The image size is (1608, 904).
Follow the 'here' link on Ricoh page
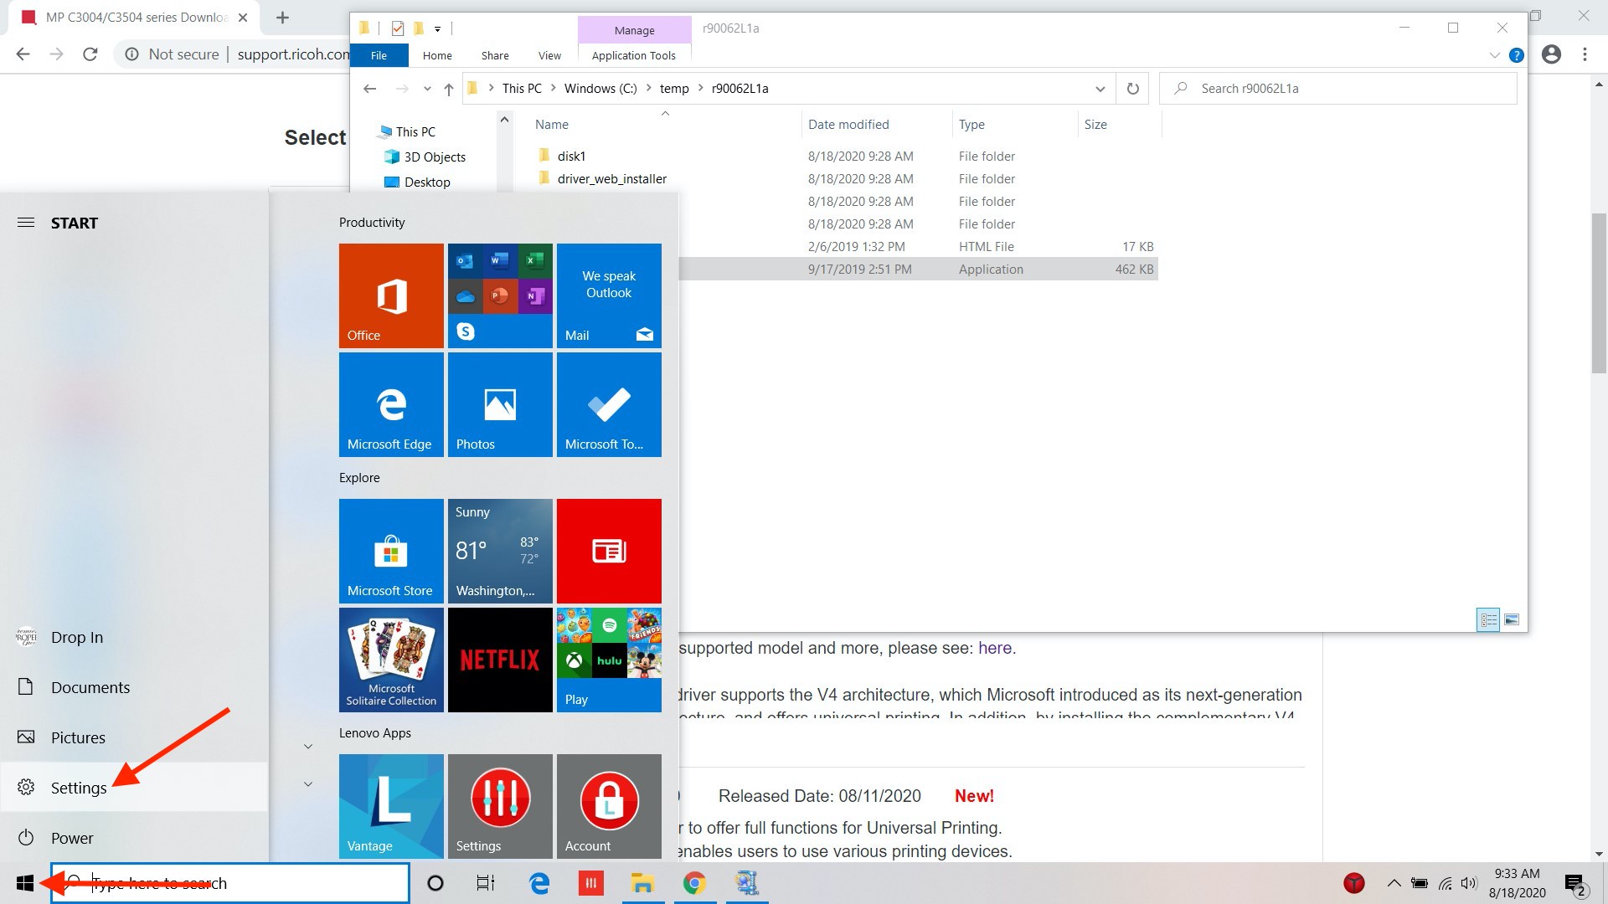click(995, 648)
